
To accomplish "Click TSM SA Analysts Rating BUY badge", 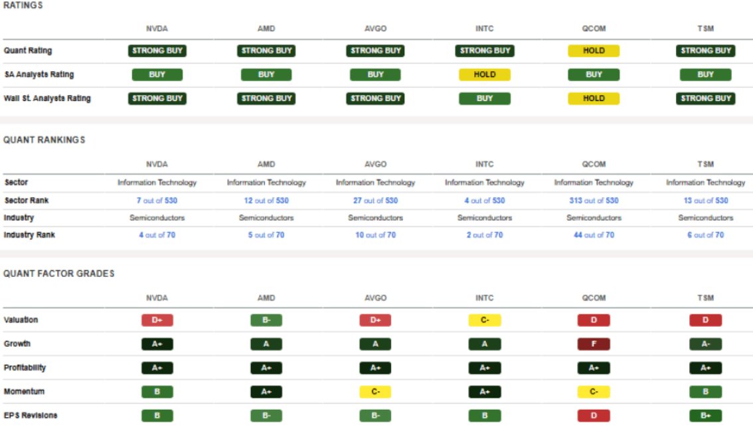I will pyautogui.click(x=705, y=74).
